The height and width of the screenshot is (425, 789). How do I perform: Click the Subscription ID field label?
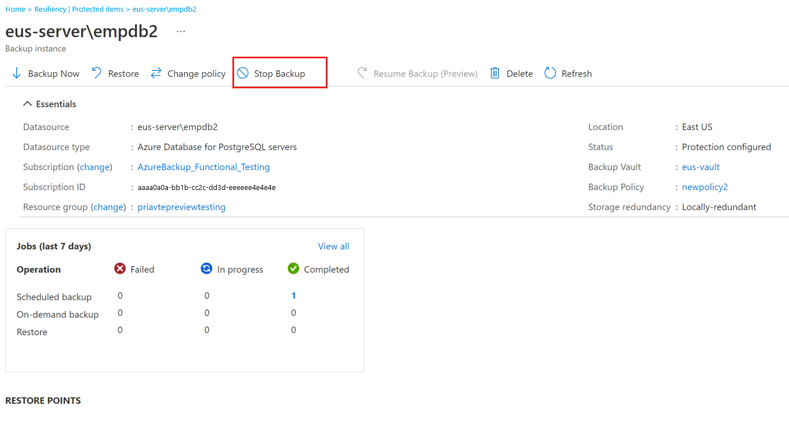(54, 187)
